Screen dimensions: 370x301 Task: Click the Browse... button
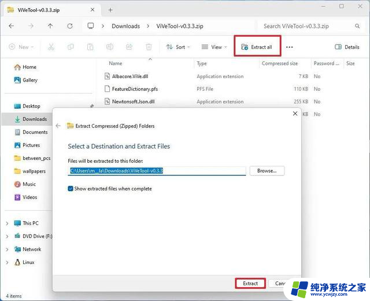click(267, 171)
